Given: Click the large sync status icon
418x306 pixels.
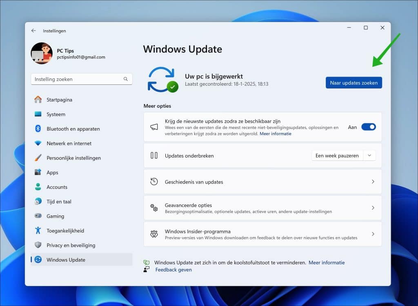Looking at the screenshot, I should (162, 80).
